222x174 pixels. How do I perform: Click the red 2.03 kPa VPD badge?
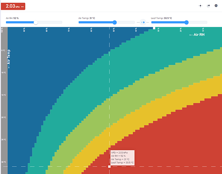(13, 6)
